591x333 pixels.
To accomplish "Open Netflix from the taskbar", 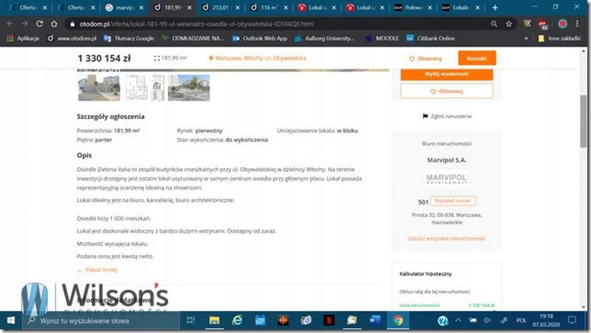I will 329,320.
